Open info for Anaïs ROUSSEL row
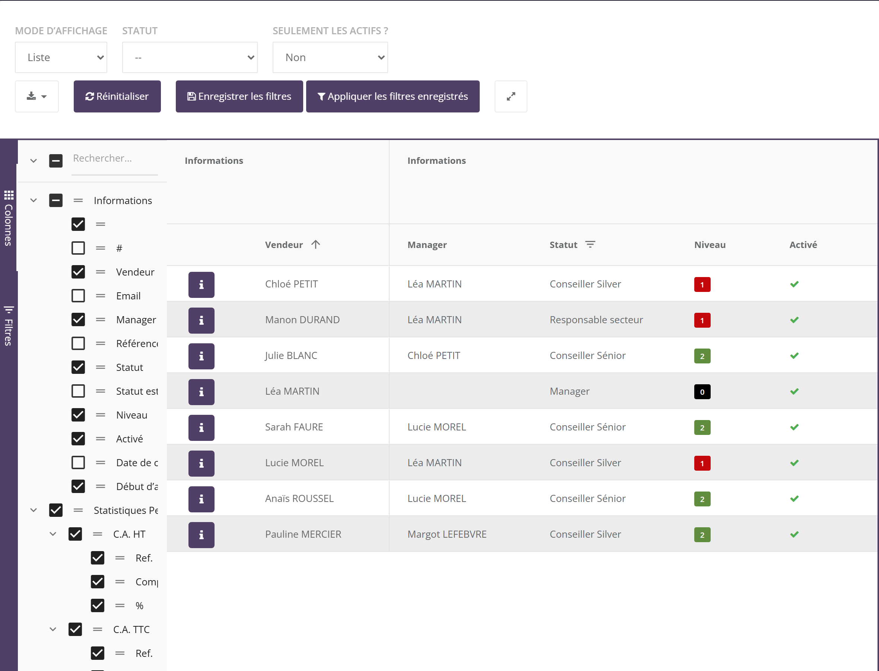This screenshot has width=879, height=671. click(x=201, y=499)
